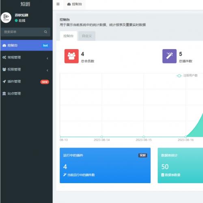Click the purple magic wand plugins icon
Image resolution: width=203 pixels, height=203 pixels.
click(169, 56)
